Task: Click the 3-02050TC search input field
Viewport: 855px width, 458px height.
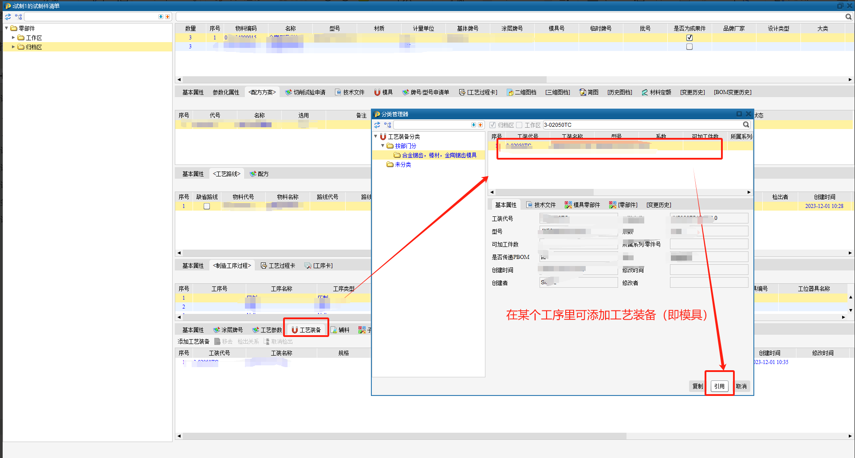Action: 641,125
